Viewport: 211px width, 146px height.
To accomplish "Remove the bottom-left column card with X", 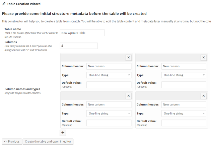I will click(x=129, y=96).
